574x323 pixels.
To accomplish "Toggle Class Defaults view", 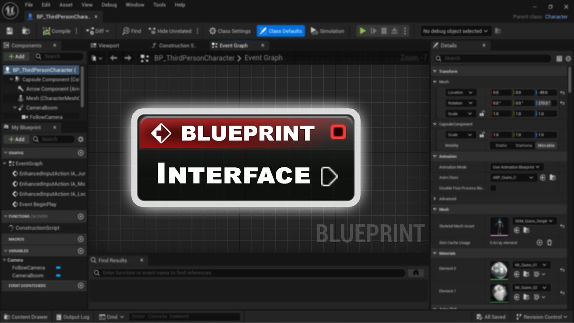I will (281, 31).
